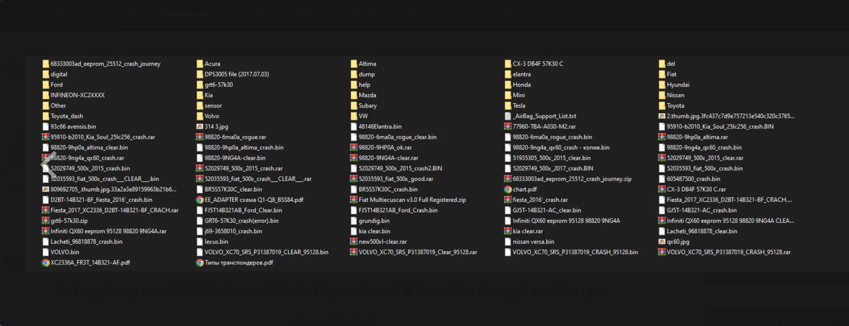Select file Lacheti_96818878_crash.bin

coord(86,242)
